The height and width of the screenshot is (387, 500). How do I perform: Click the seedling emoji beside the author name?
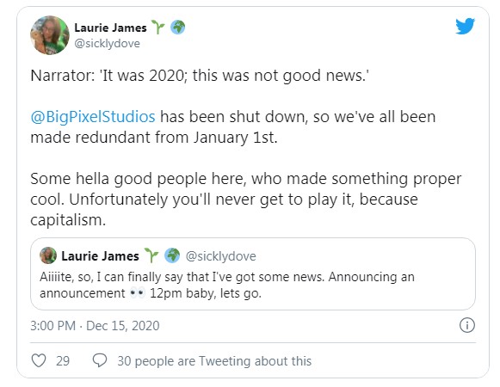157,28
